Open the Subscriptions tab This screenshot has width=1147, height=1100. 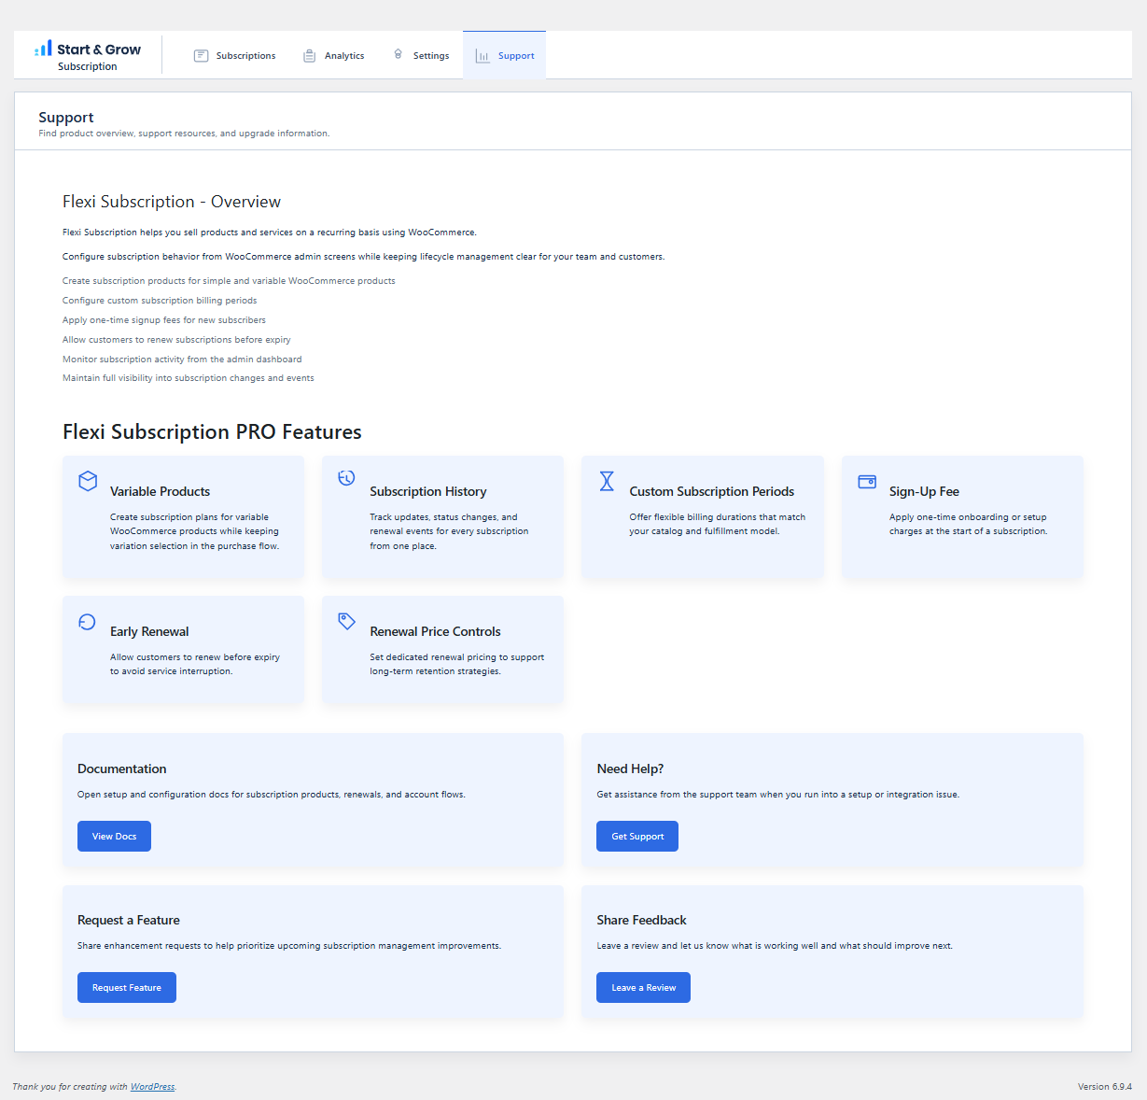coord(234,56)
